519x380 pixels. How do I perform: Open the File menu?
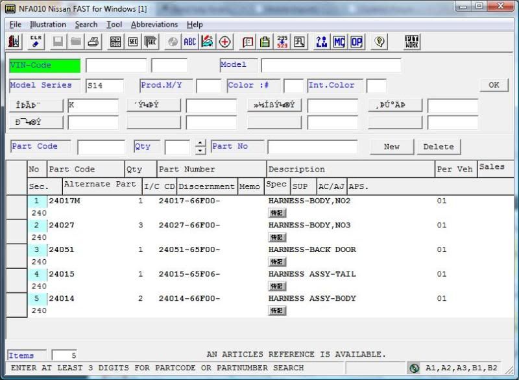pos(15,25)
